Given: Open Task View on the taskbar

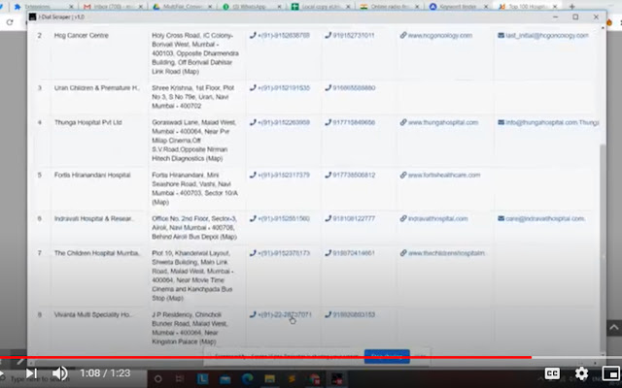Looking at the screenshot, I should [x=180, y=379].
